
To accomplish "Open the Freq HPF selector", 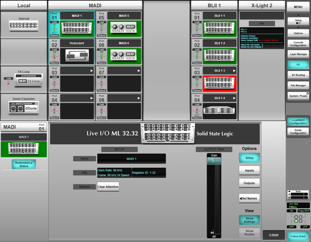I will coord(303,211).
